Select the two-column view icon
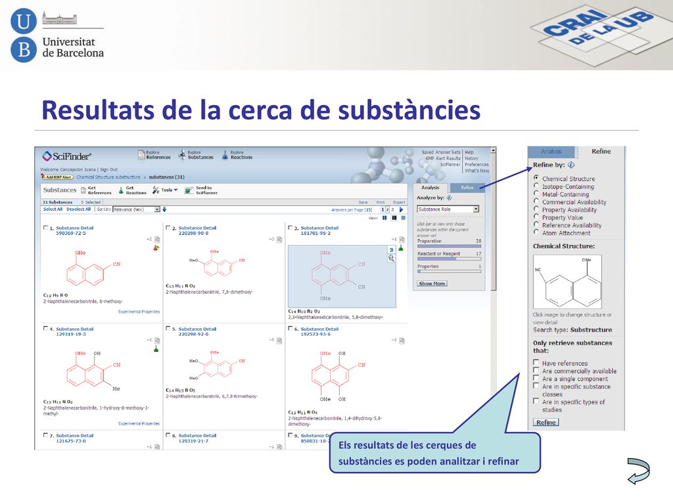This screenshot has height=504, width=673. coord(384,218)
